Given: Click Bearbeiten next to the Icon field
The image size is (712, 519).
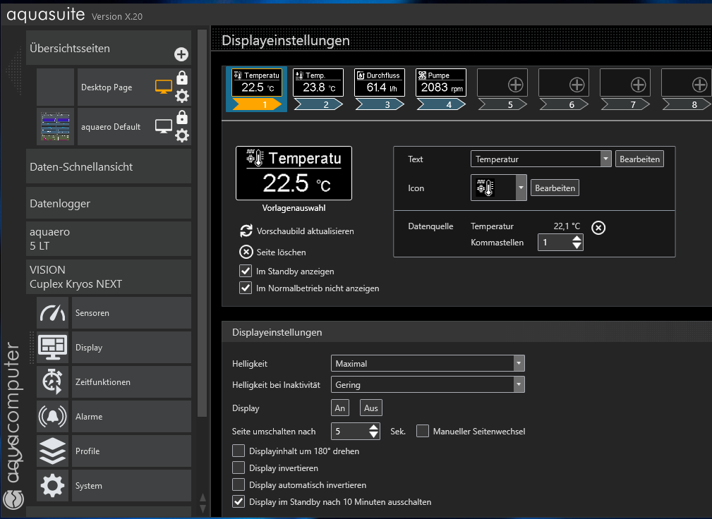Looking at the screenshot, I should pos(555,188).
